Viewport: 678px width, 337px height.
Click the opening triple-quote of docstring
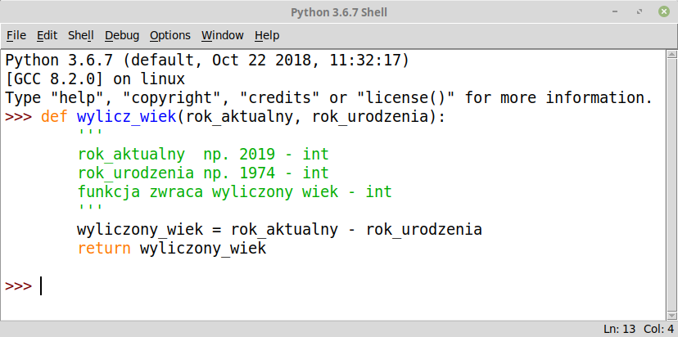90,133
